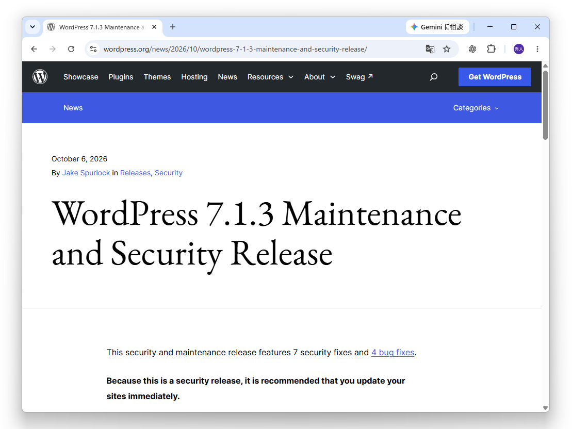Open the Swag external link

click(x=359, y=77)
